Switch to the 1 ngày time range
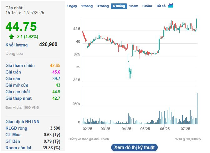This screenshot has height=153, width=210. tap(71, 6)
